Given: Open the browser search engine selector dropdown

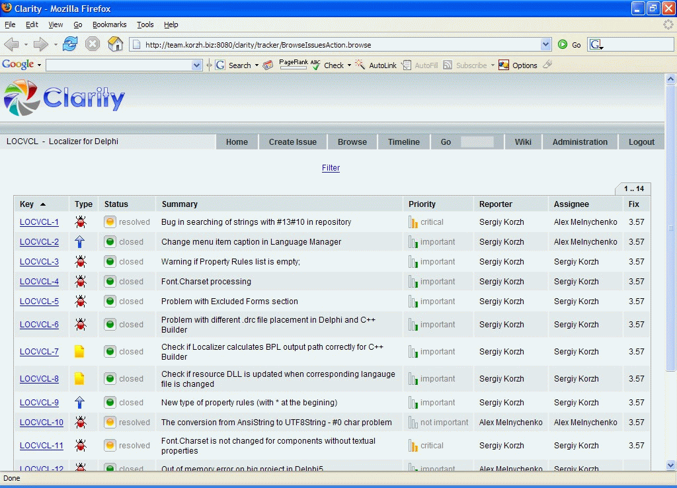Looking at the screenshot, I should coord(597,44).
